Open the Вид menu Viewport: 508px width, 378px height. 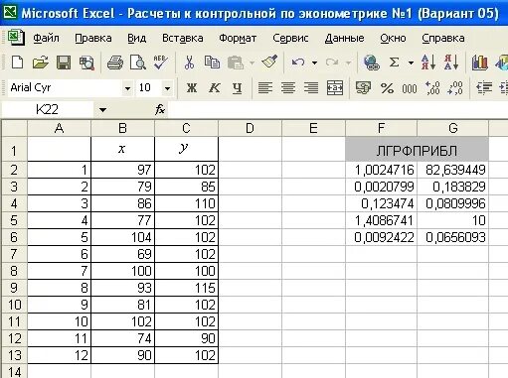coord(136,38)
